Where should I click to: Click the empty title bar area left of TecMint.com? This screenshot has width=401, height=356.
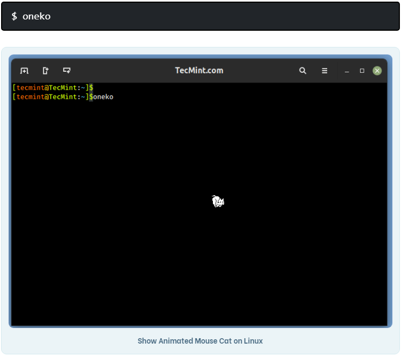[124, 71]
